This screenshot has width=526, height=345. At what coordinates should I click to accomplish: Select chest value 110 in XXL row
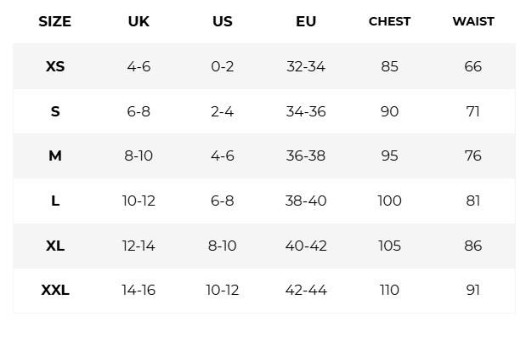tap(389, 290)
